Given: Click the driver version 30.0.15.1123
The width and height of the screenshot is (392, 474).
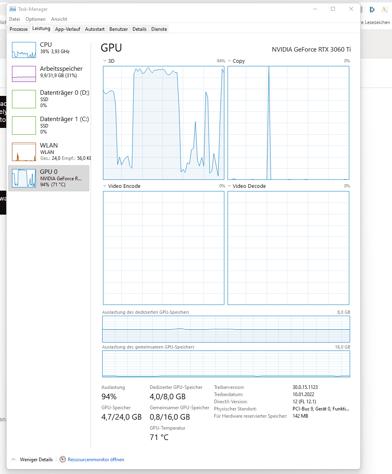Looking at the screenshot, I should point(305,387).
